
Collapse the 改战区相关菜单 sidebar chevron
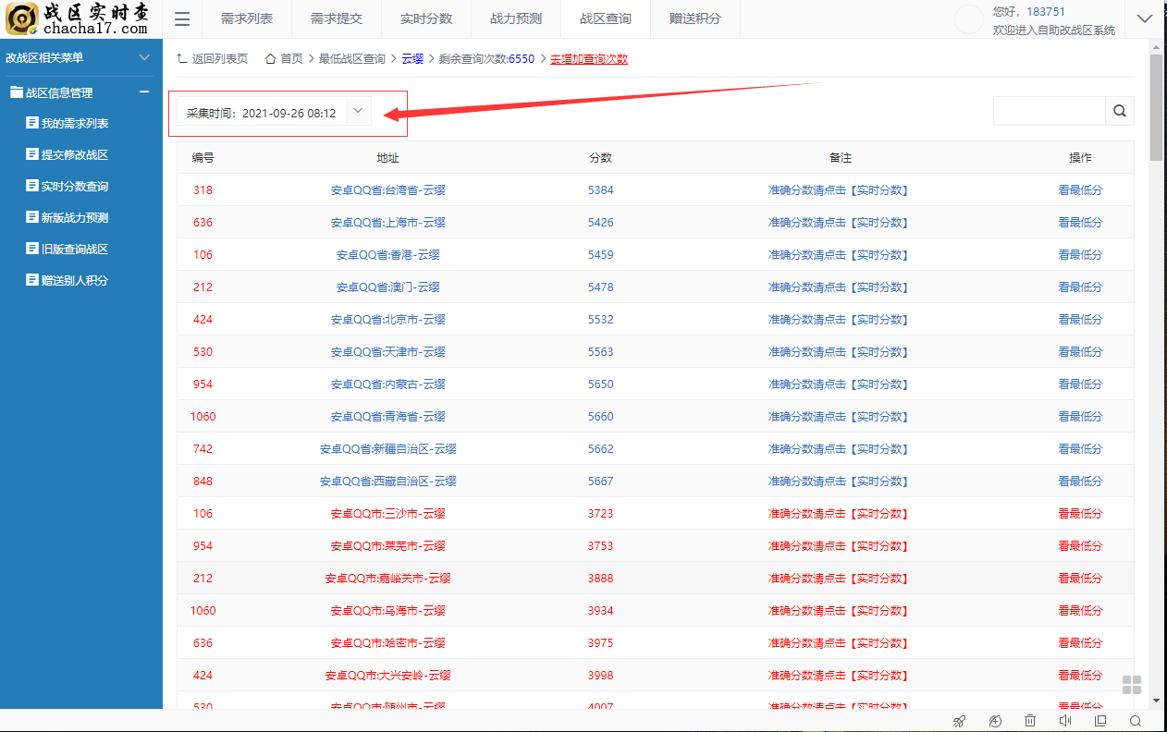[144, 57]
